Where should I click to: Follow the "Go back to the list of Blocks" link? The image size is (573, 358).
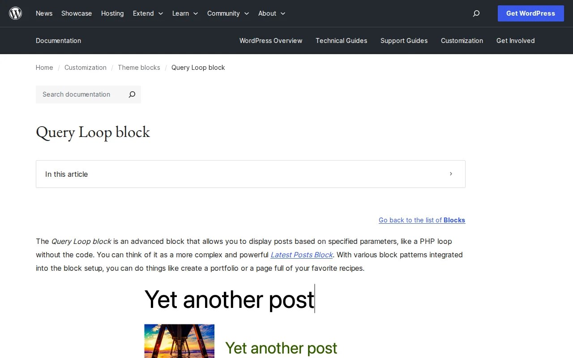422,220
